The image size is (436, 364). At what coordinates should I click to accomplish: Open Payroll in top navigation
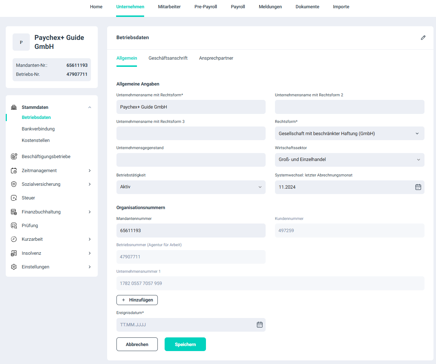pyautogui.click(x=238, y=7)
